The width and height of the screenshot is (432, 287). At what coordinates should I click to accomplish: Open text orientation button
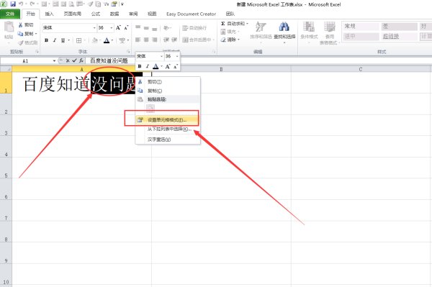tap(167, 28)
